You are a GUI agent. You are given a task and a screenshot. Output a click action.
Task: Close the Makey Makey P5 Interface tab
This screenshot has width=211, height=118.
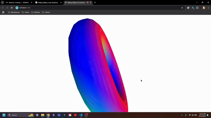(90, 3)
